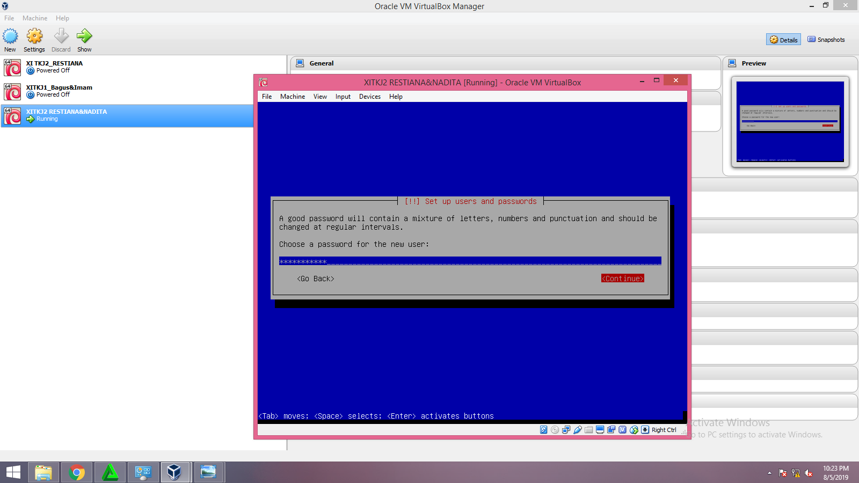Open the Manager File menu
The width and height of the screenshot is (859, 483).
pos(9,18)
